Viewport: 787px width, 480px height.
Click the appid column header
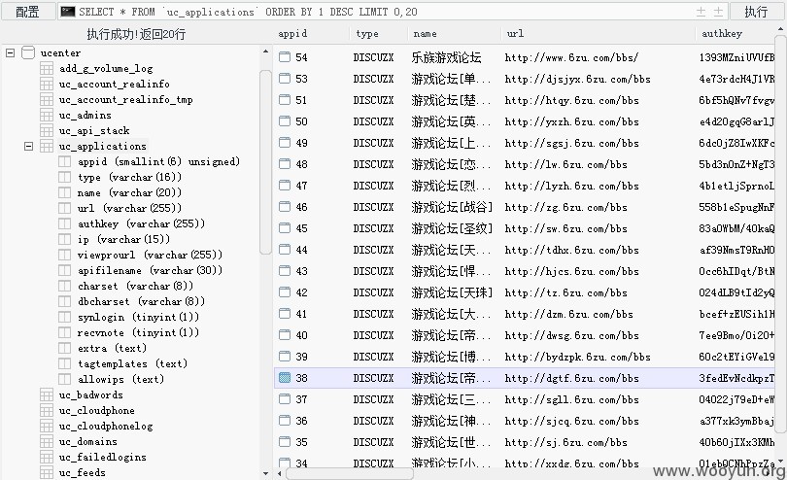(292, 34)
